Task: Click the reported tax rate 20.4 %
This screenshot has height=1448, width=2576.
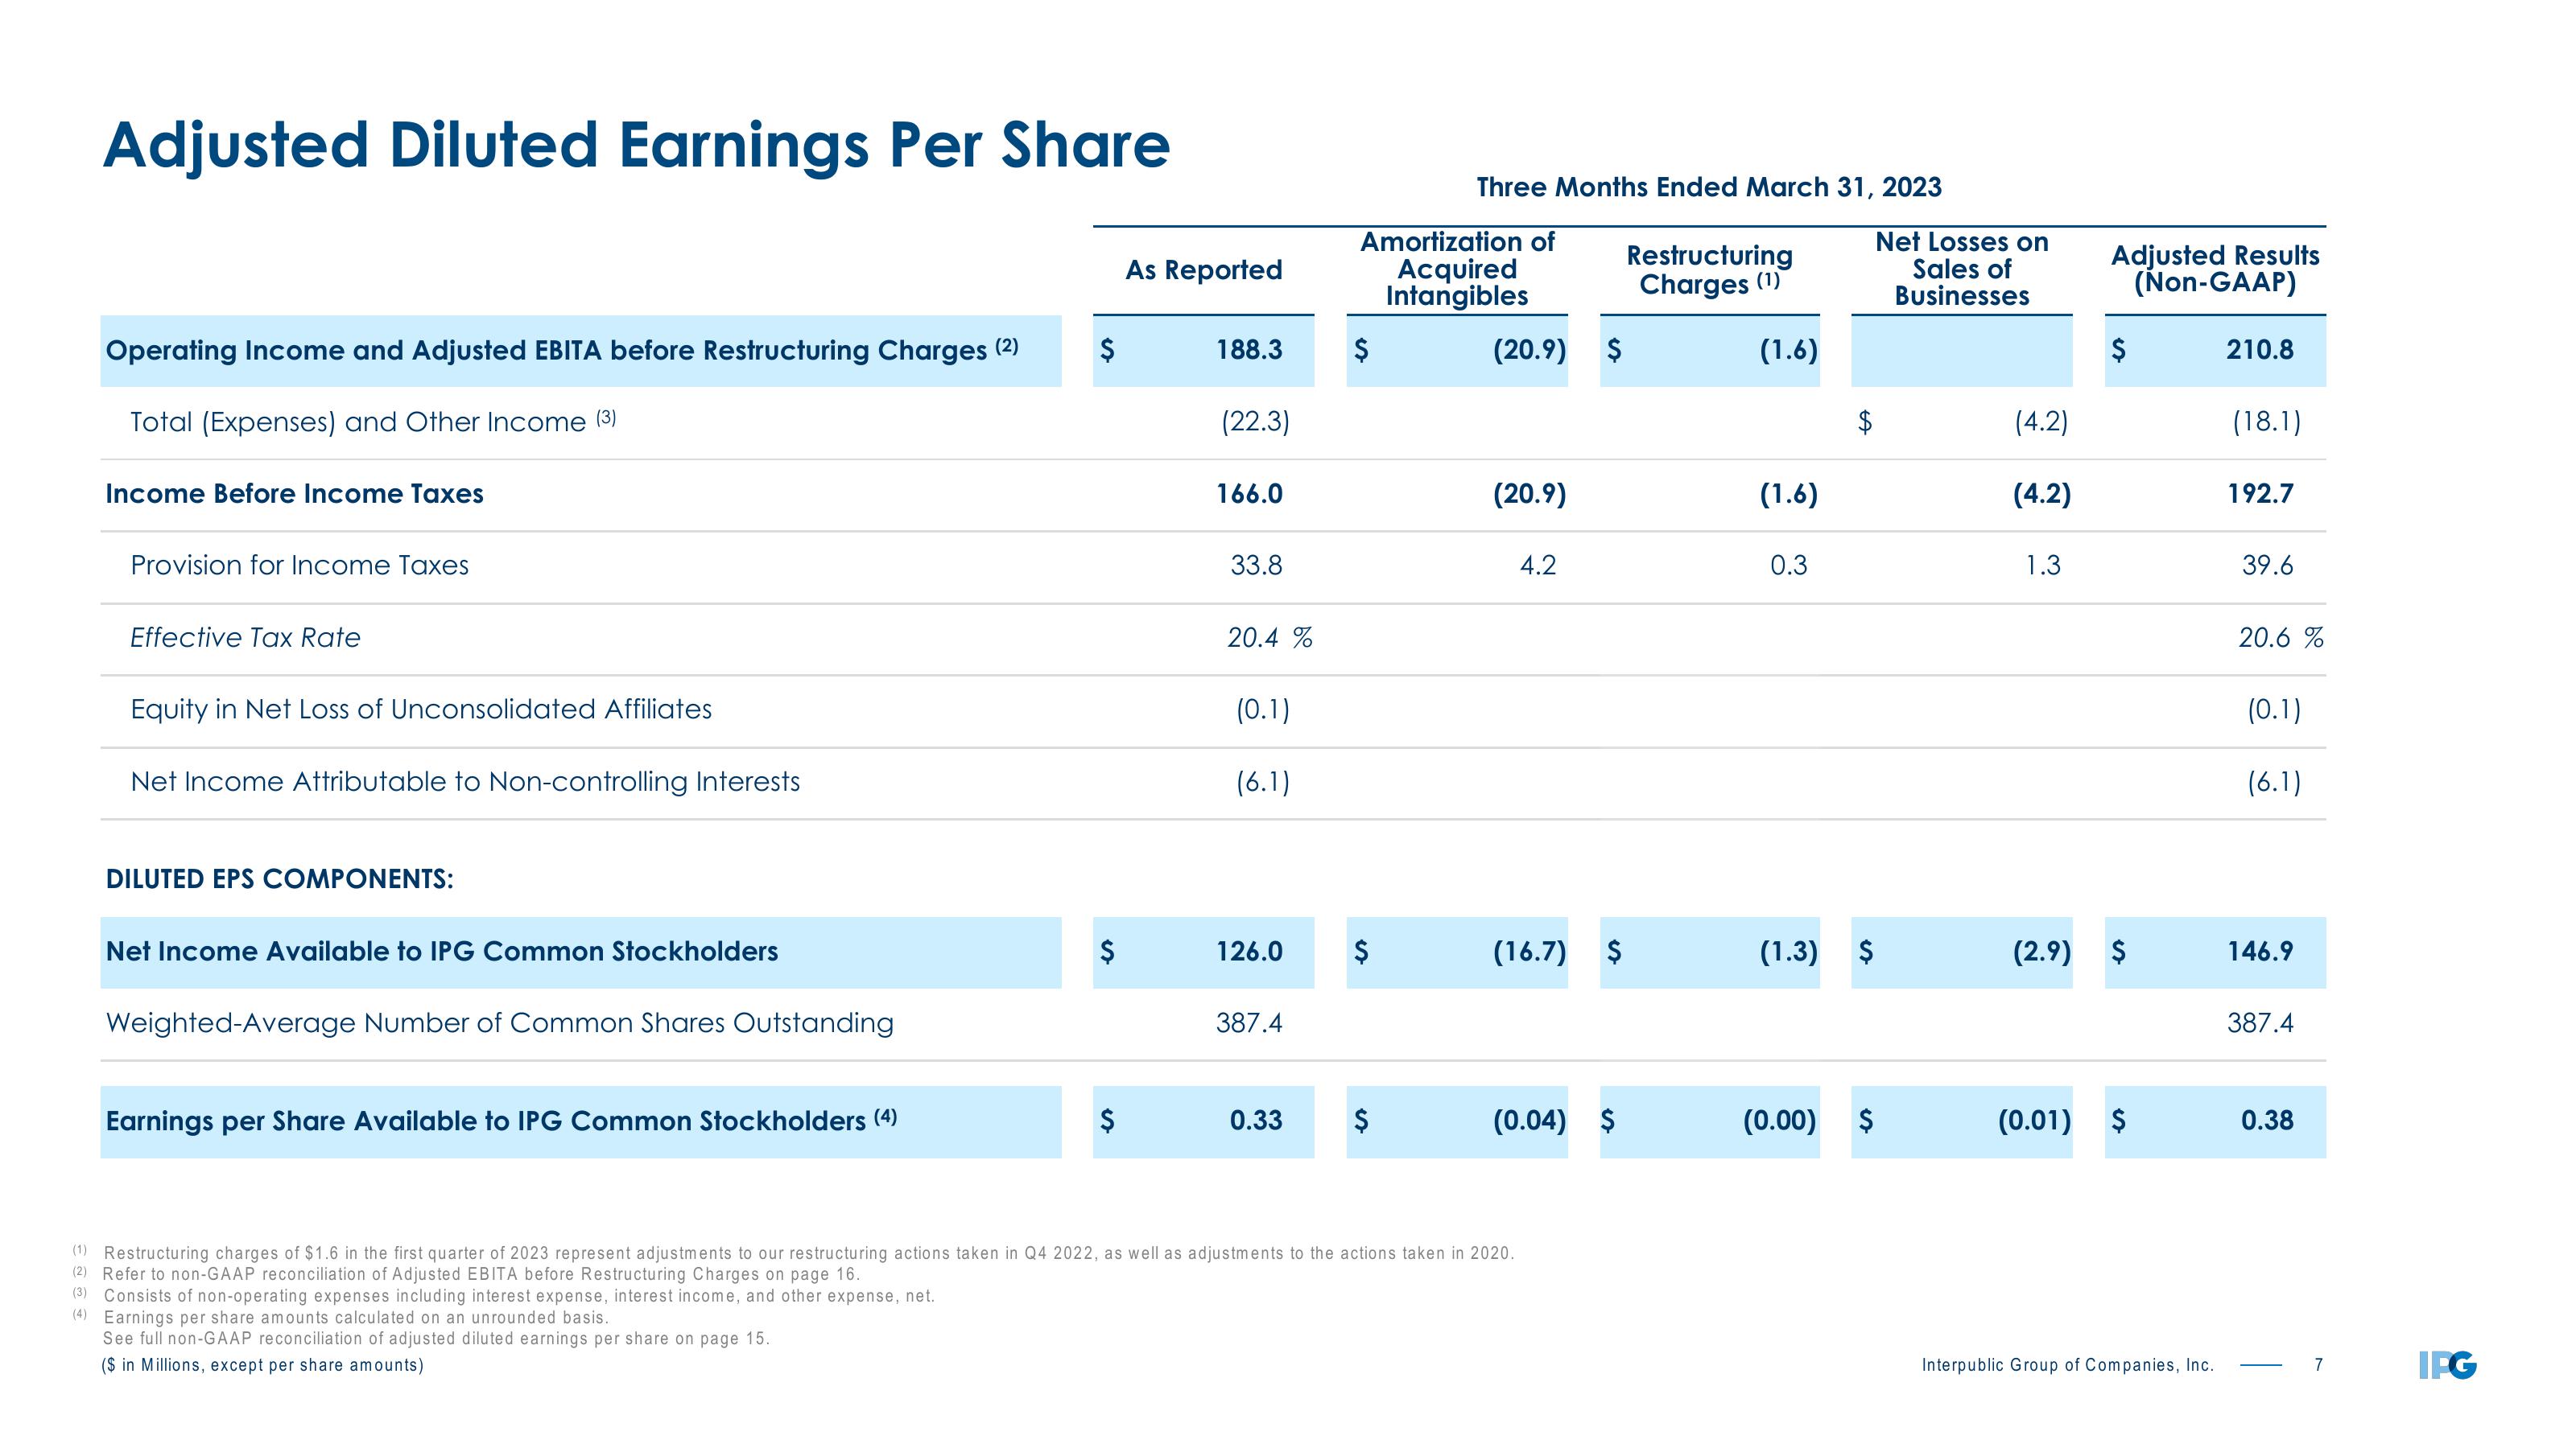Action: [1269, 638]
